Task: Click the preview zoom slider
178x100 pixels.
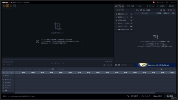Action: (8, 62)
